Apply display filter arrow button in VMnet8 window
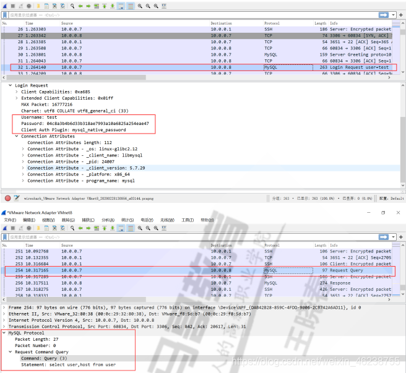 [384, 237]
